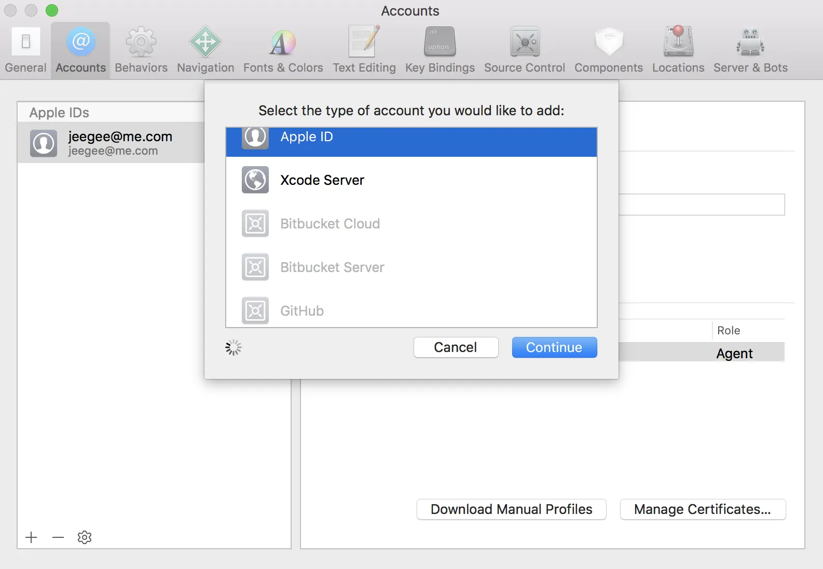Click Download Manual Profiles button
The width and height of the screenshot is (823, 569).
[x=511, y=509]
